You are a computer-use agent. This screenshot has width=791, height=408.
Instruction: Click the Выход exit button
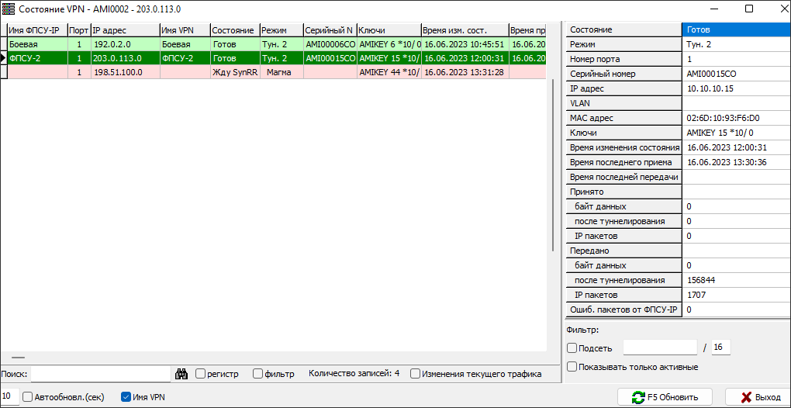(757, 397)
